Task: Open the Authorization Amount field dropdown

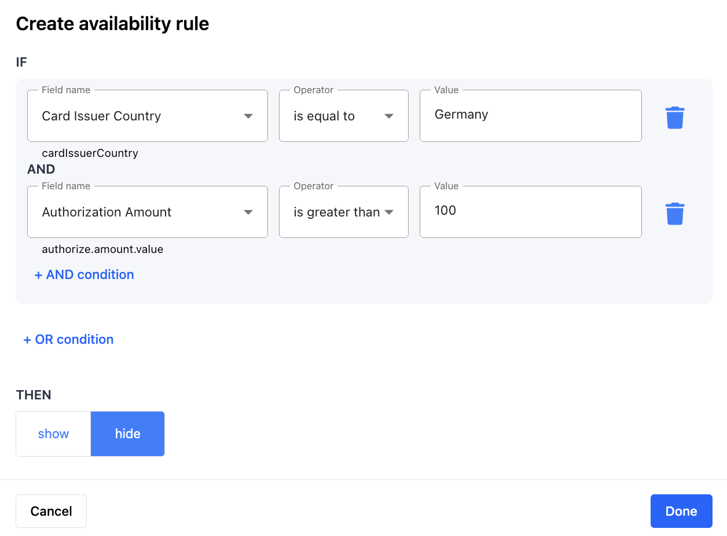Action: click(147, 212)
